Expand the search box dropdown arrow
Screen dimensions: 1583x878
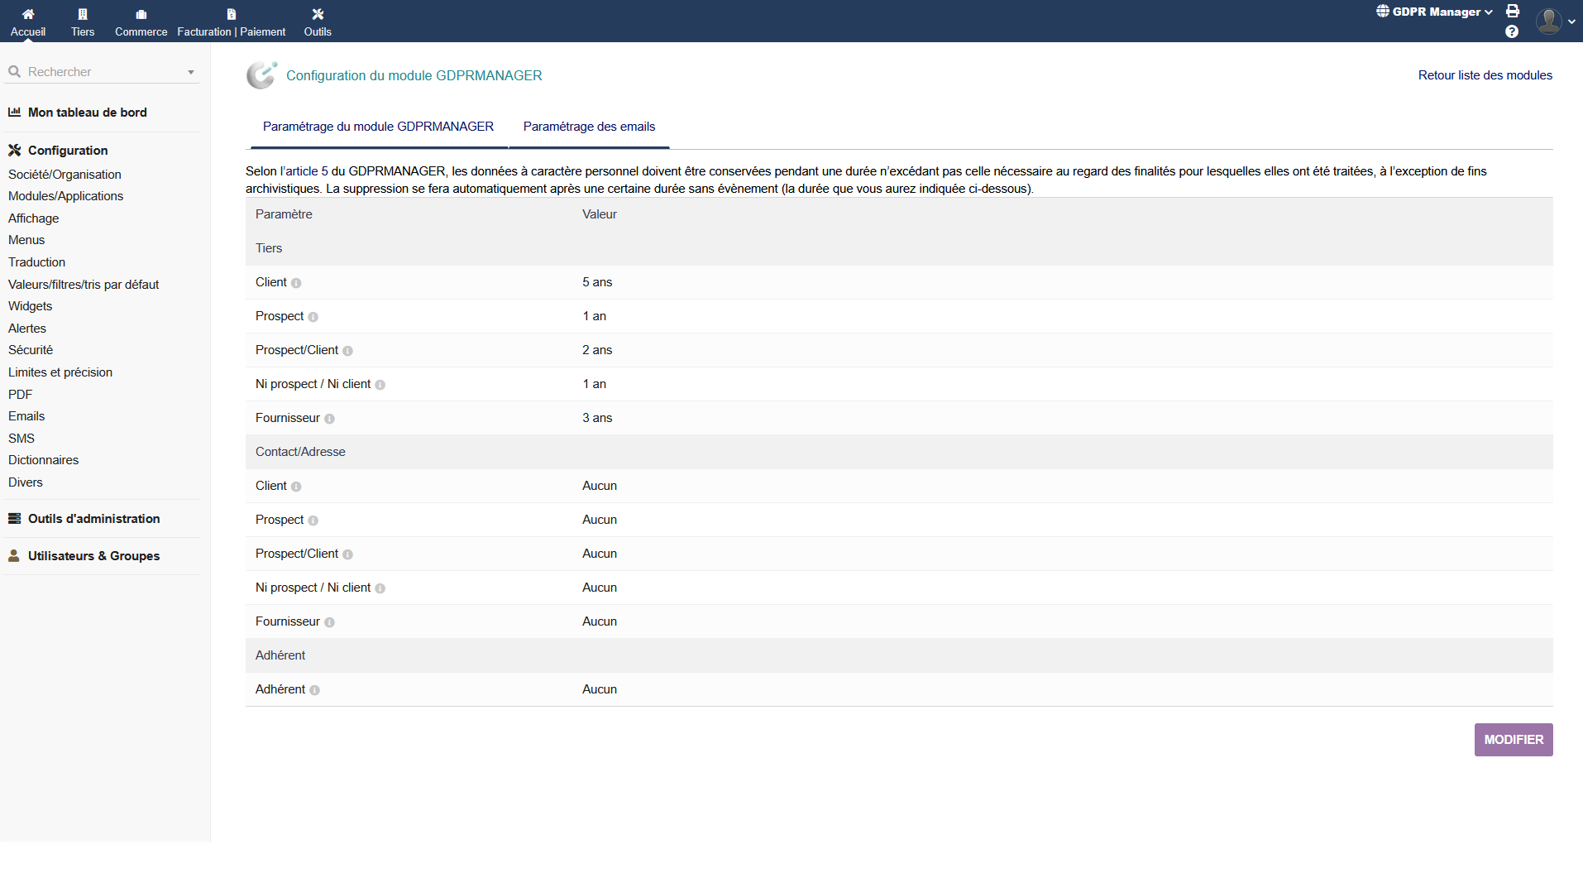pyautogui.click(x=191, y=72)
